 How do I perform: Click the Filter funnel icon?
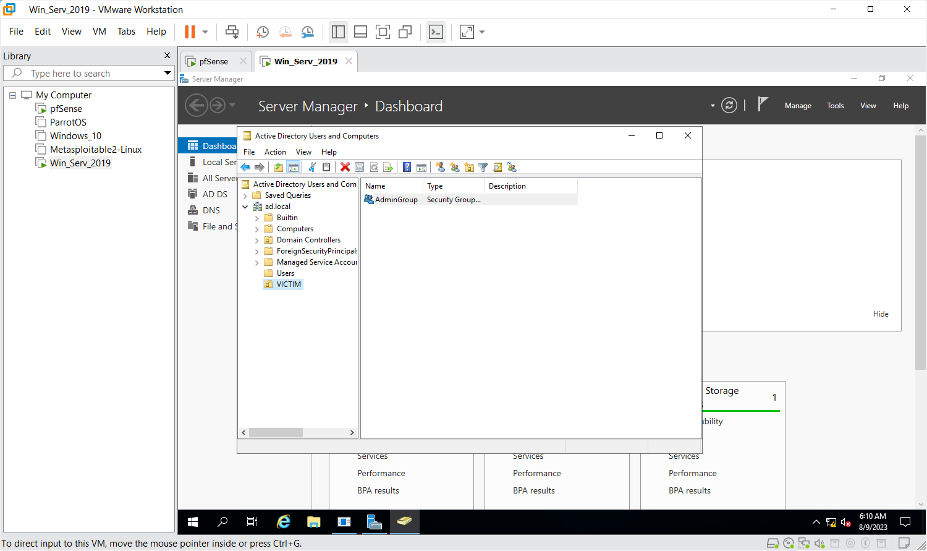[x=483, y=167]
